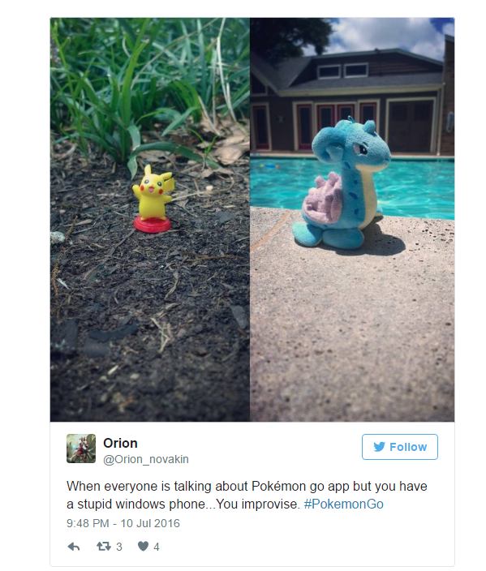View the Lapras plush pool photo
Screen dimensions: 486x571
[352, 220]
